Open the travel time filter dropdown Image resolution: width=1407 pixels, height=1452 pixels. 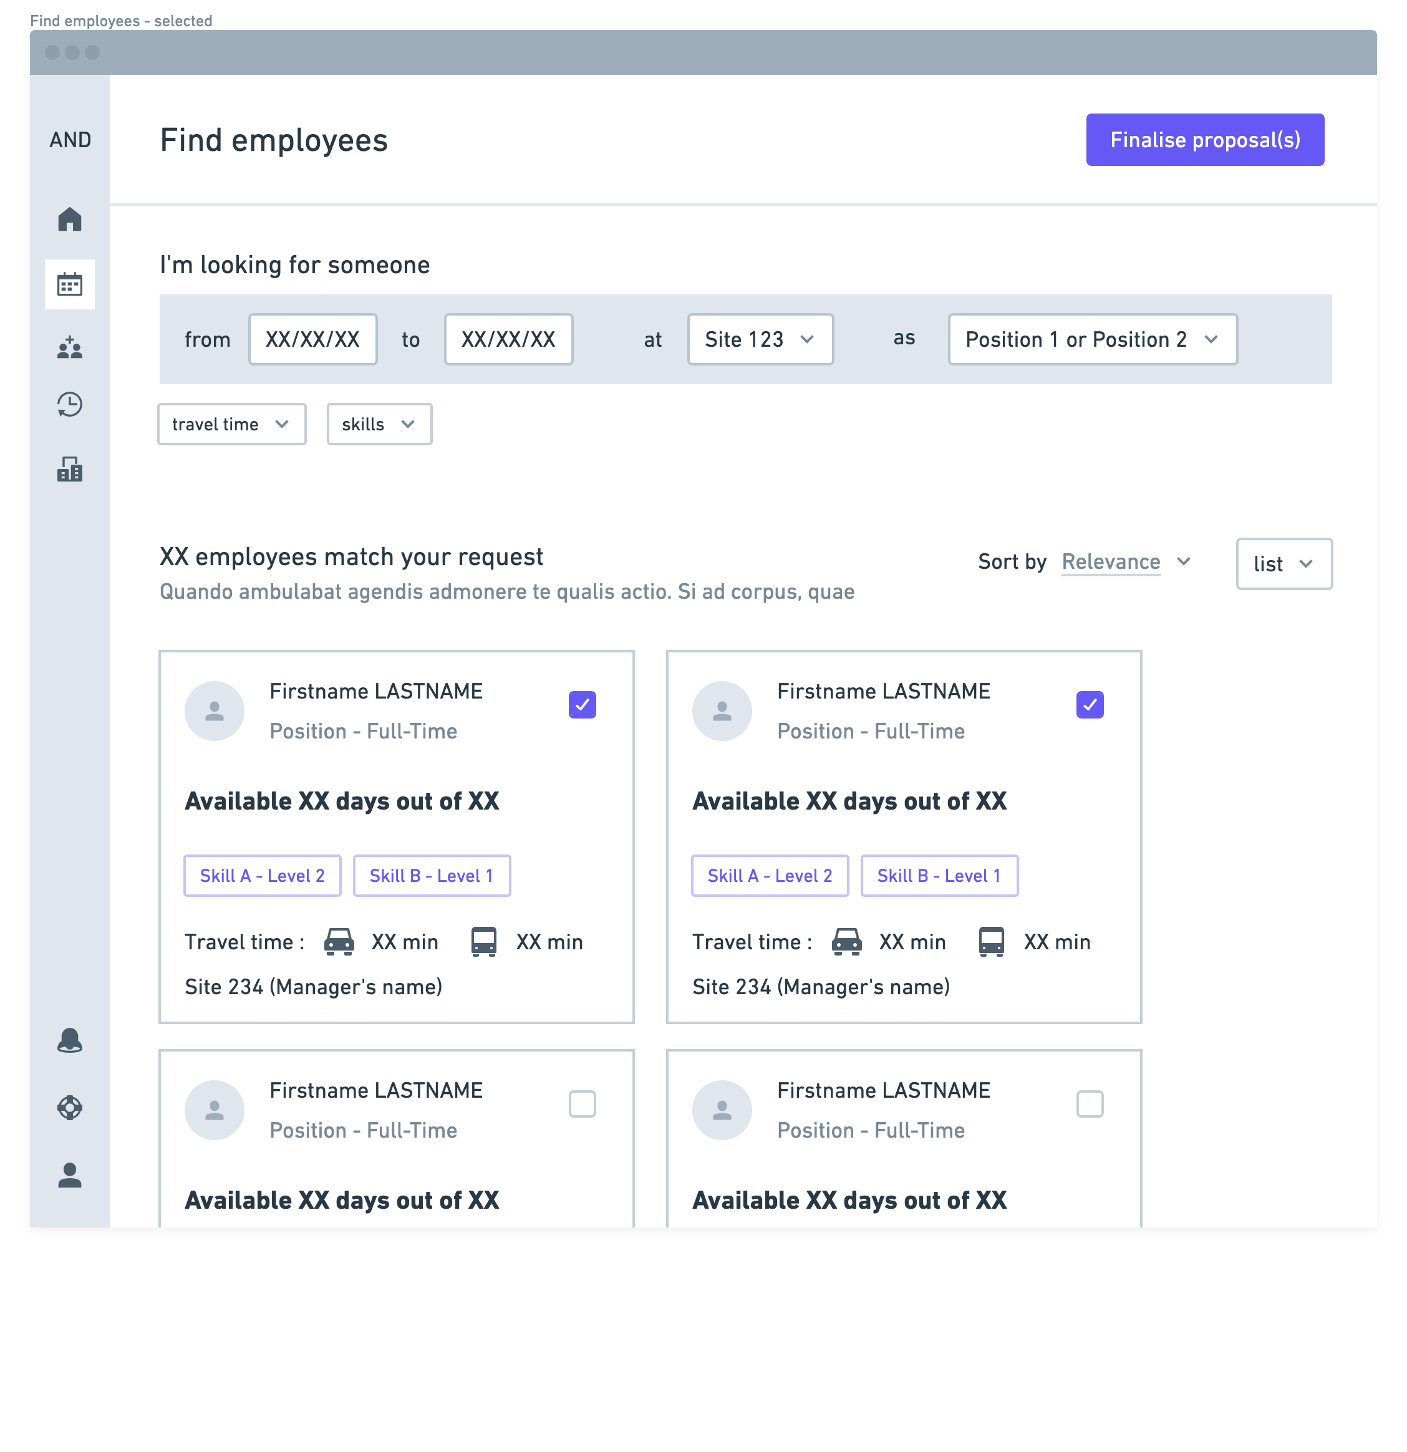(x=232, y=423)
